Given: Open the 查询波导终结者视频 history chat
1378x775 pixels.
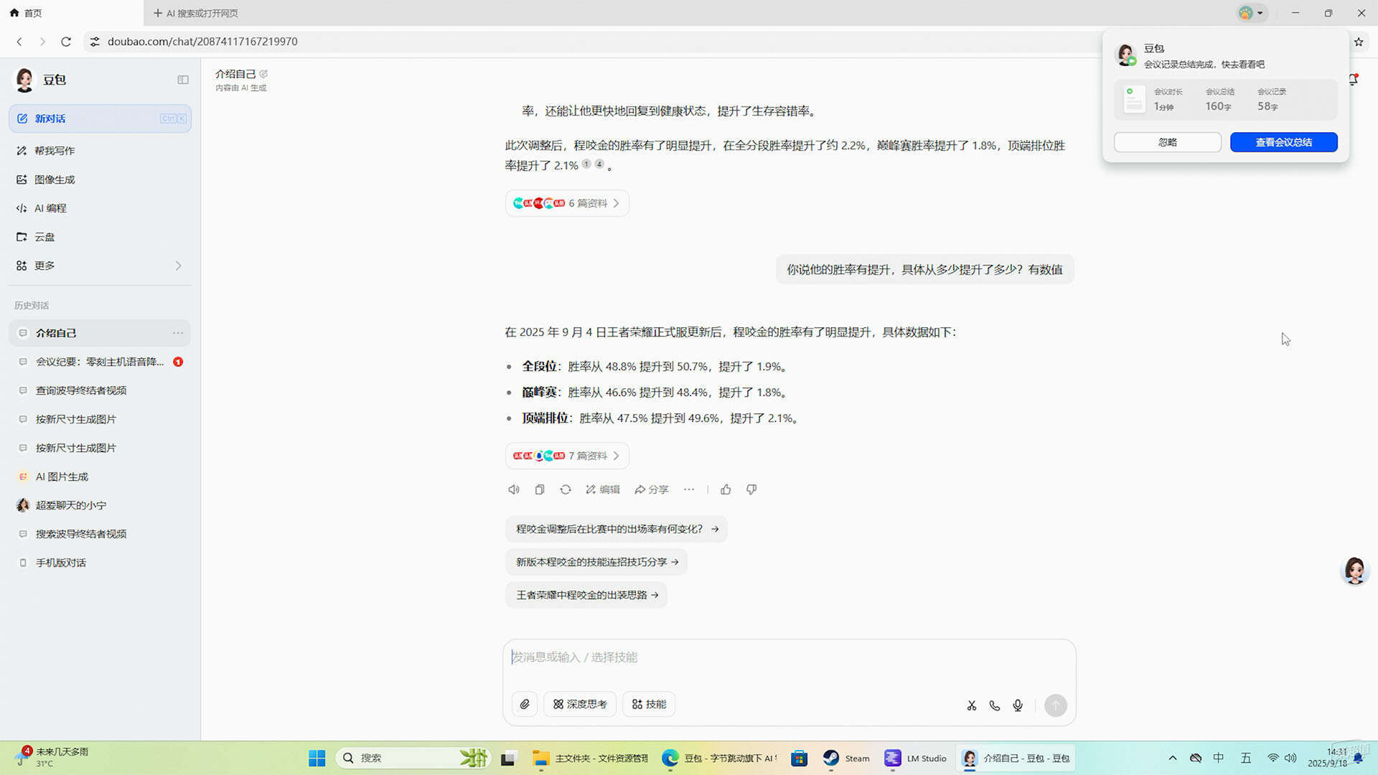Looking at the screenshot, I should [x=100, y=390].
